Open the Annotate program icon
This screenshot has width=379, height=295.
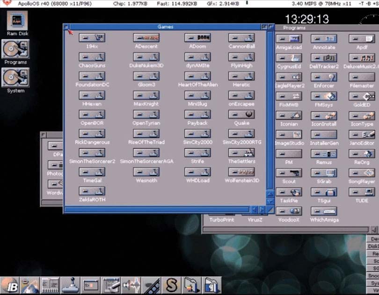tap(324, 39)
